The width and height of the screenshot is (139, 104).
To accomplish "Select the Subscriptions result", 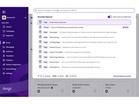I will 84,67.
